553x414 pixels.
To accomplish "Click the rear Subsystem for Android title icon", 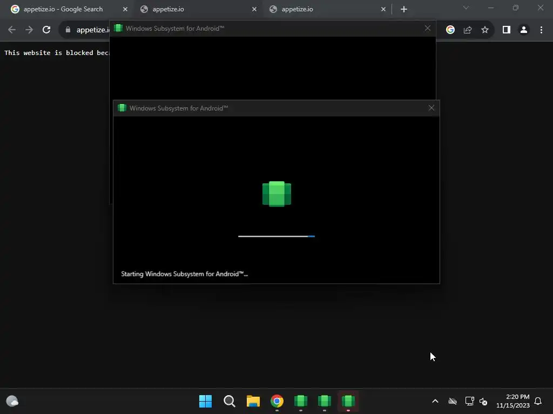I will coord(118,28).
